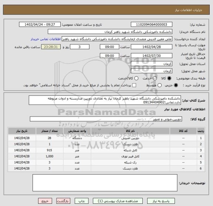This screenshot has height=206, width=213.
Task: Select the کالا radio button
Action: 169,78
